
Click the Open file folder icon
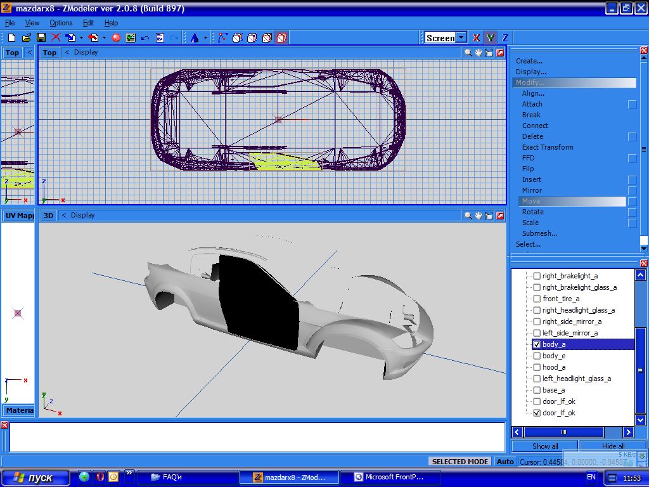(x=27, y=38)
